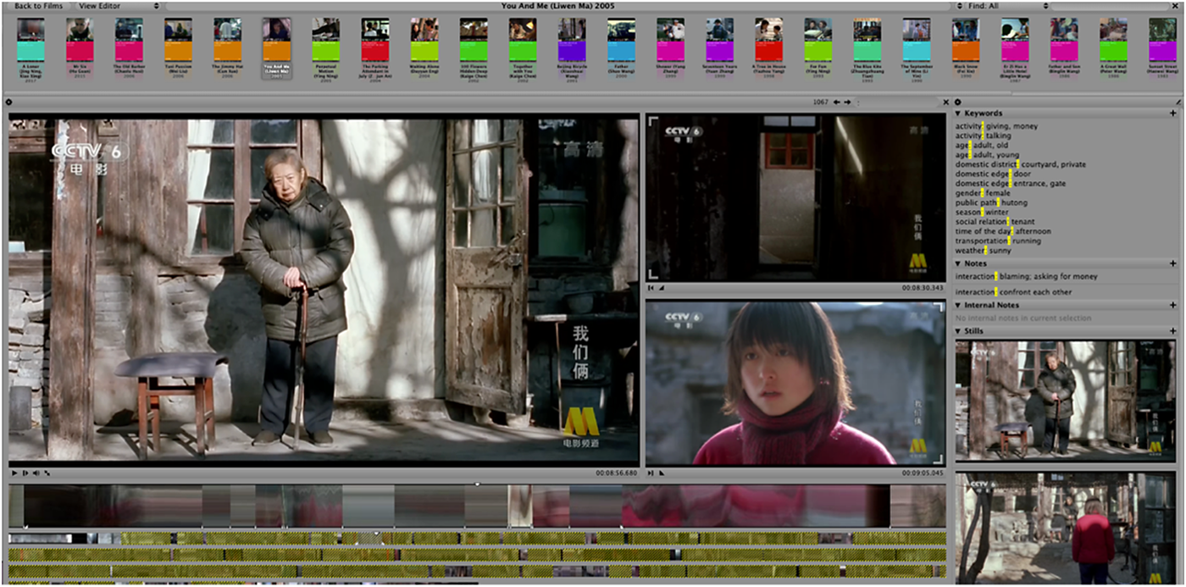Click the keyword 'public path: hutong'
Viewport: 1186px width, 587px height.
[x=990, y=202]
